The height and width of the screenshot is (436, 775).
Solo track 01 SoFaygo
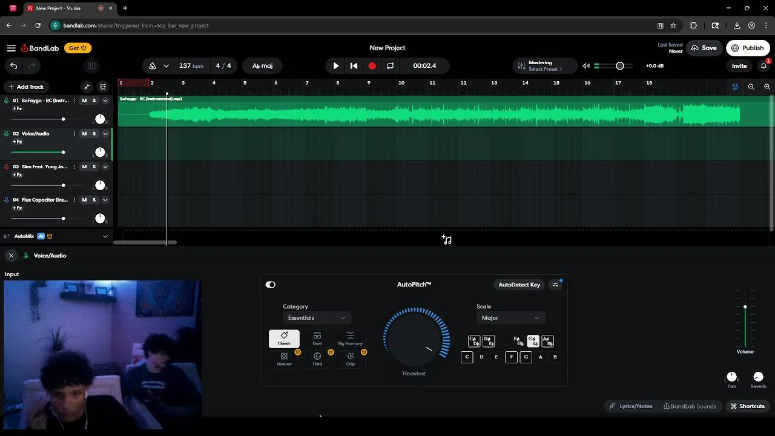[94, 101]
